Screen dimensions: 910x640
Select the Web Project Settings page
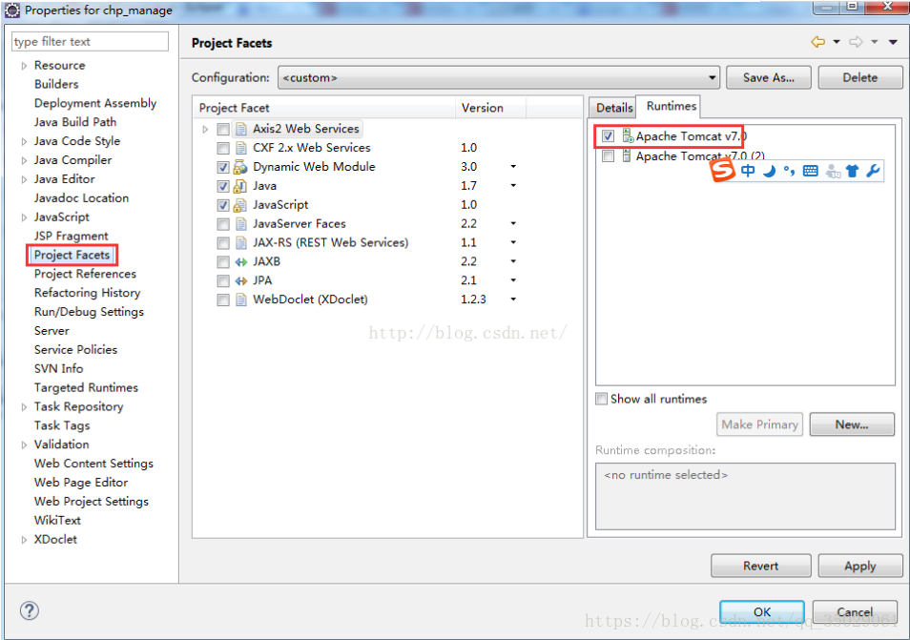92,501
